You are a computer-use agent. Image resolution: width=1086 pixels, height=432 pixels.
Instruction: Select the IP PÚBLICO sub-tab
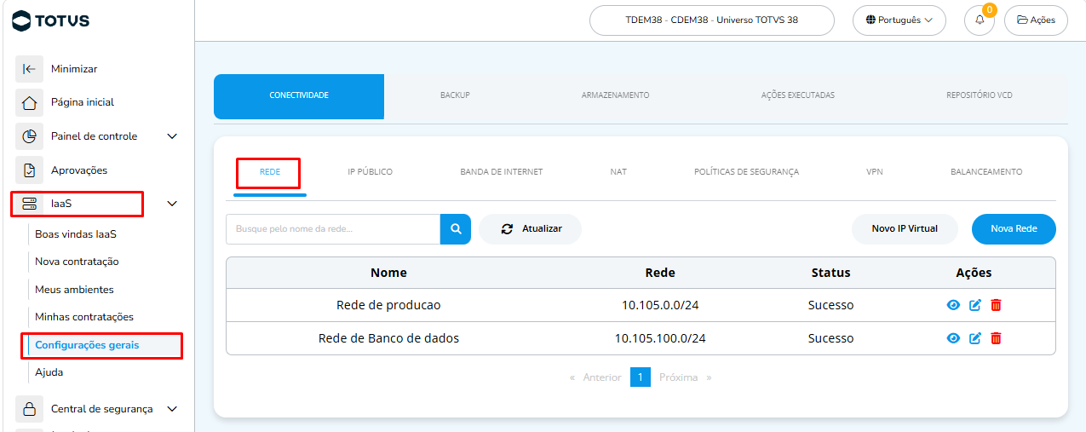(x=371, y=172)
